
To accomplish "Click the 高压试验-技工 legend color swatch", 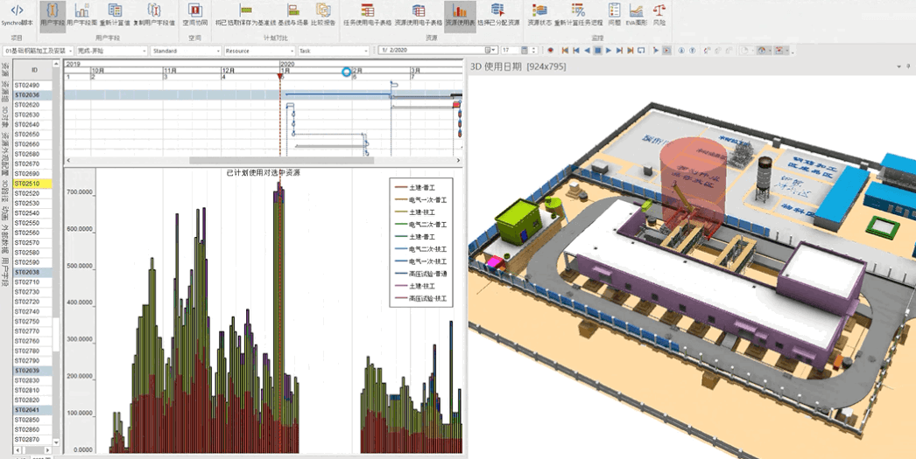I will pyautogui.click(x=400, y=298).
